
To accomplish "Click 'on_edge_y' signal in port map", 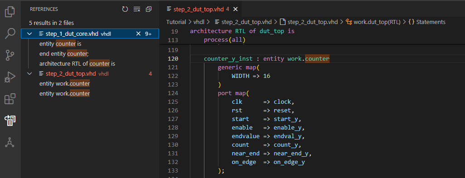I will point(289,162).
